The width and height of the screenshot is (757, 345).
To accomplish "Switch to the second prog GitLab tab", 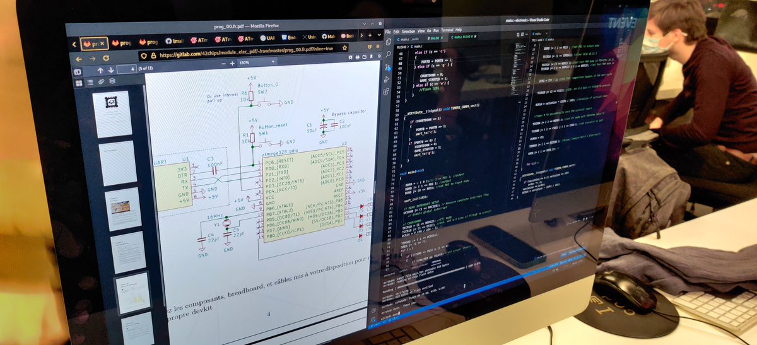I will [x=121, y=43].
